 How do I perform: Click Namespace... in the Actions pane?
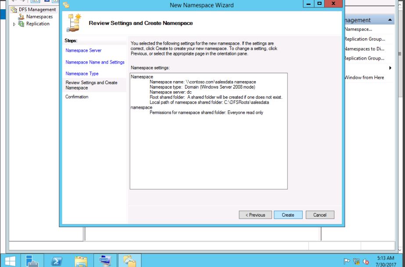(358, 29)
